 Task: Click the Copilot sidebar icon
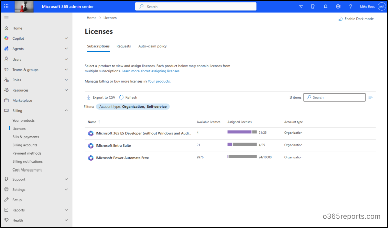6,38
